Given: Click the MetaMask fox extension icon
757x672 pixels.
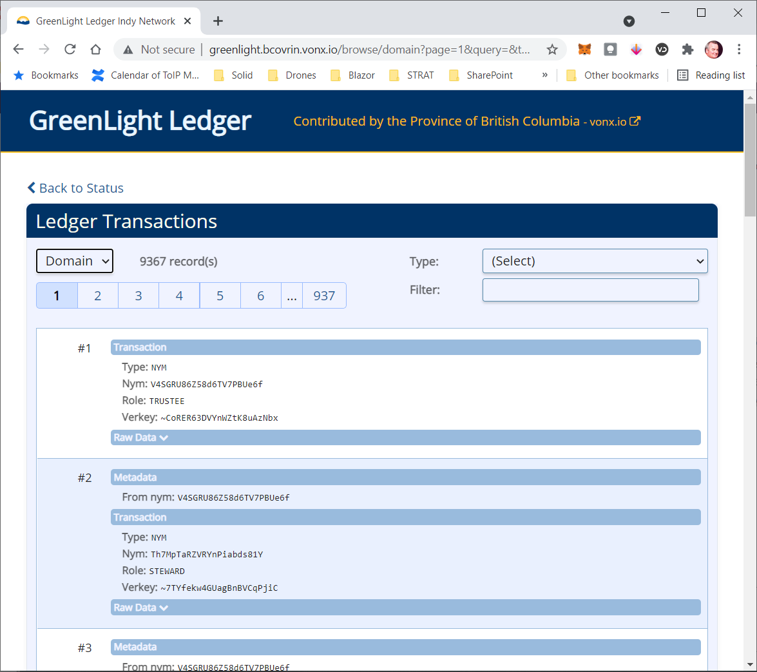Looking at the screenshot, I should point(584,50).
